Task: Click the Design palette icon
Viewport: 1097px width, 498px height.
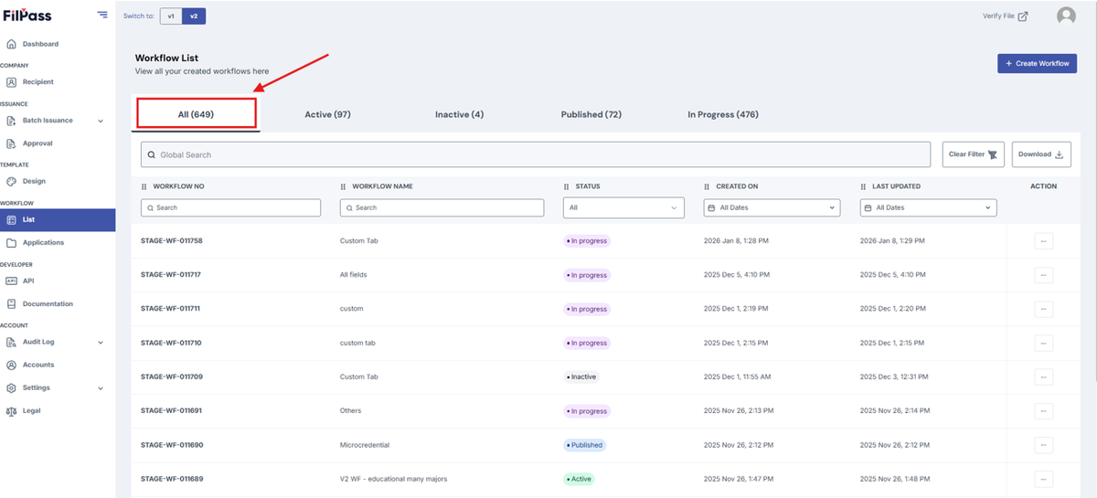Action: (11, 181)
